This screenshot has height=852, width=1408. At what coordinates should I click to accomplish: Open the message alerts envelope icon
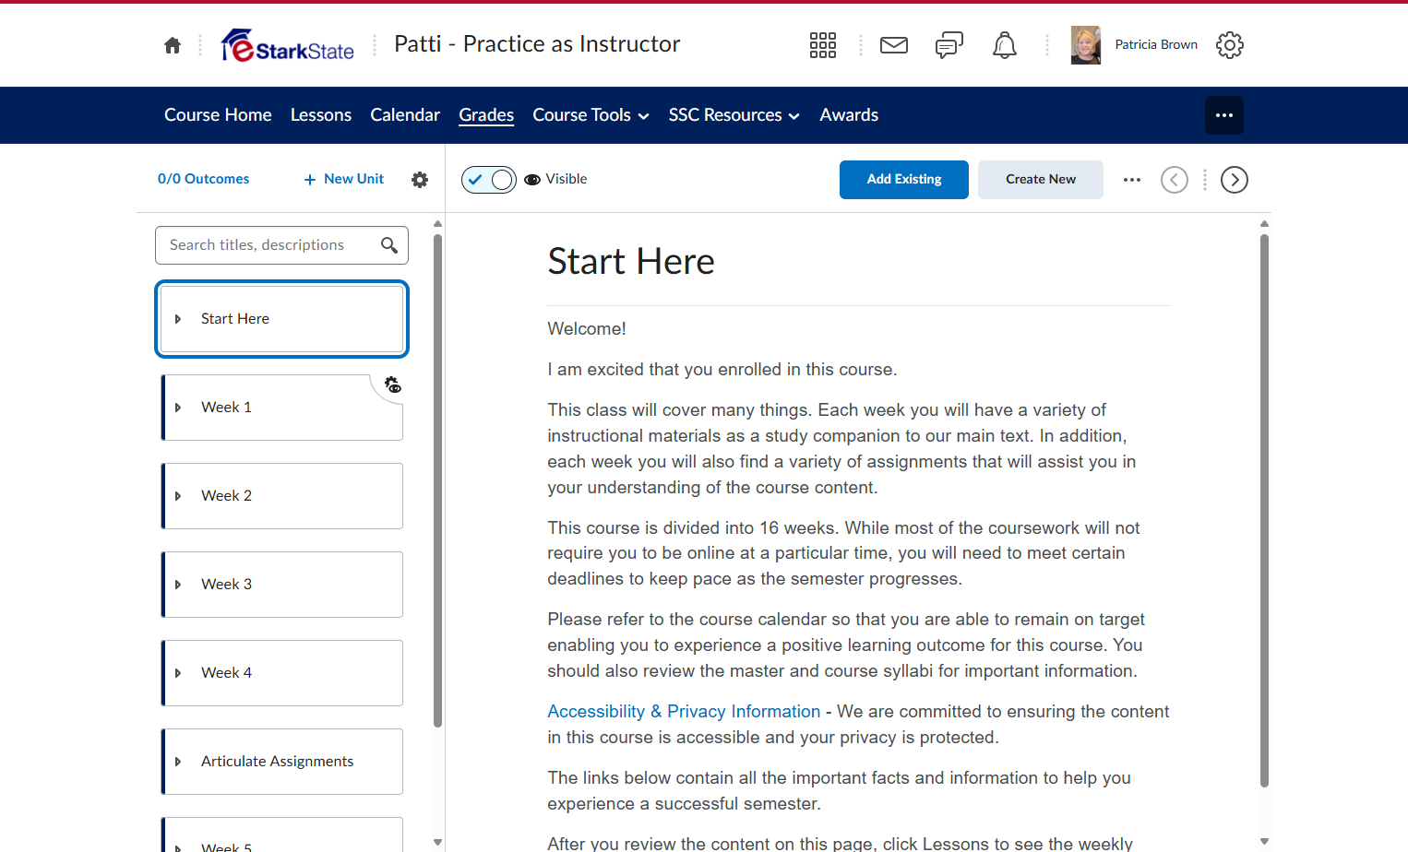click(x=894, y=45)
